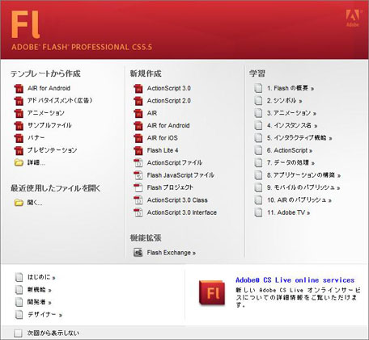Click the ActionScript 3.0 new document icon
Screen dimensions: 369x340
point(138,88)
